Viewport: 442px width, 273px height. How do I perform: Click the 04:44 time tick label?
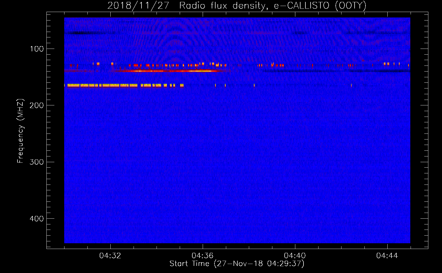pyautogui.click(x=387, y=256)
